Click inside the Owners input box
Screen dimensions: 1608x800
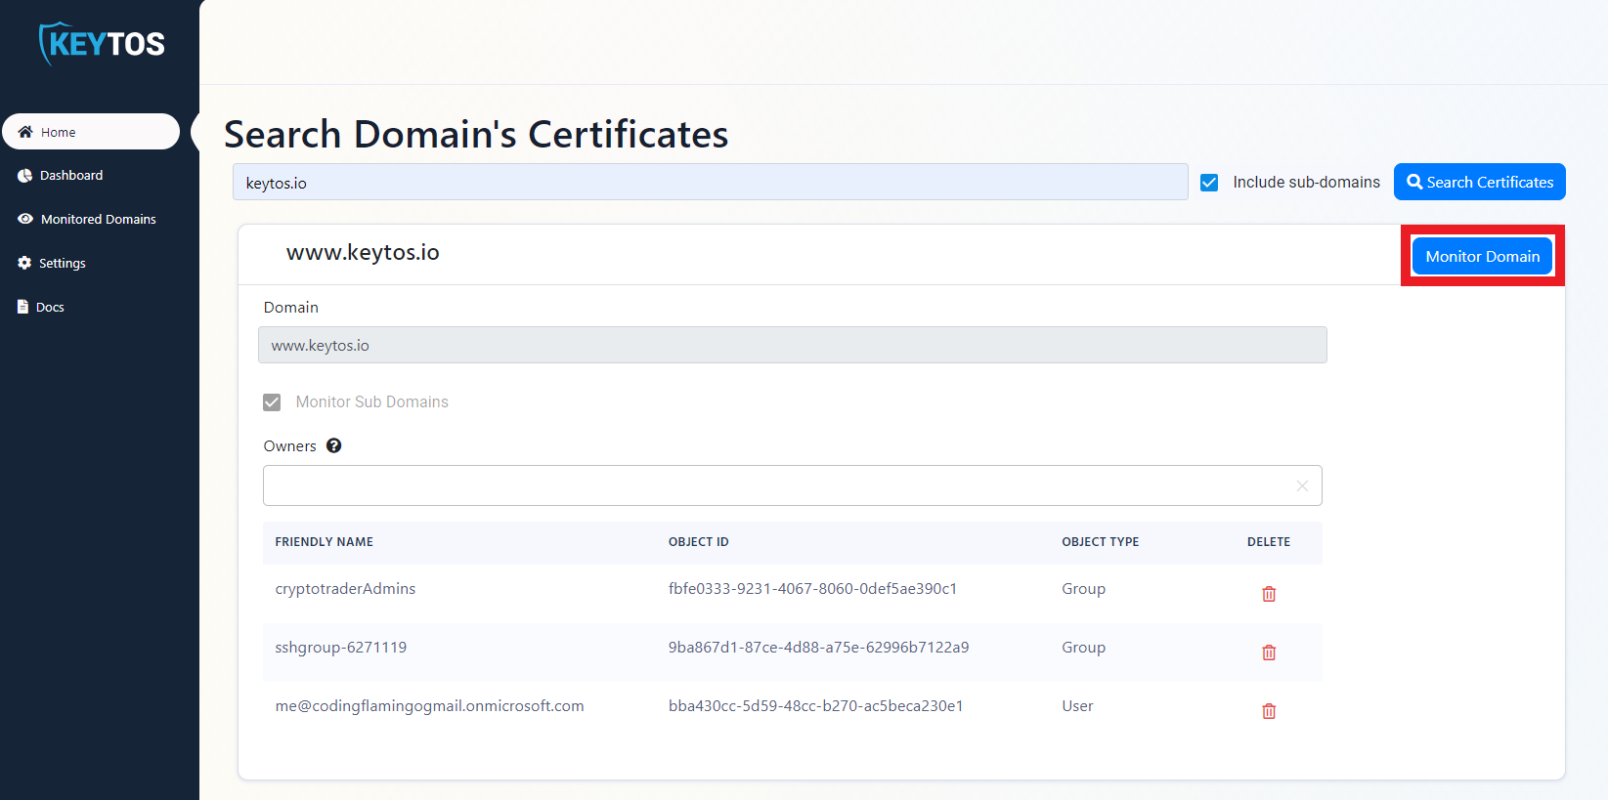[x=792, y=485]
